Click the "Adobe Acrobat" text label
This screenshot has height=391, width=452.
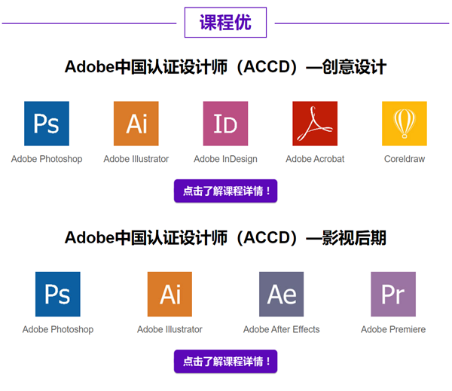coord(315,159)
